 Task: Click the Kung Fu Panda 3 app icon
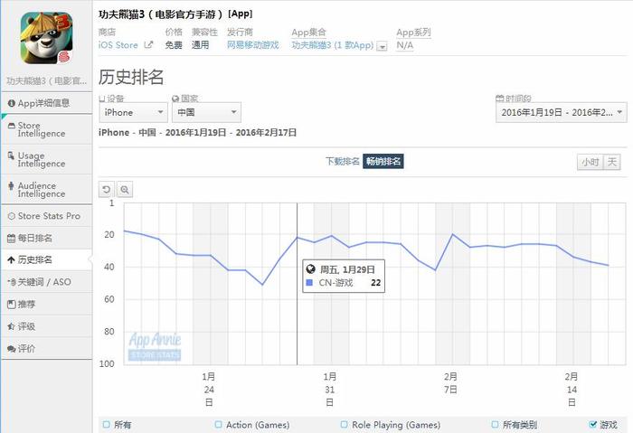[46, 38]
